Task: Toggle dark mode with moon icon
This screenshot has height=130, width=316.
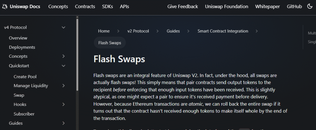Action: pyautogui.click(x=310, y=6)
